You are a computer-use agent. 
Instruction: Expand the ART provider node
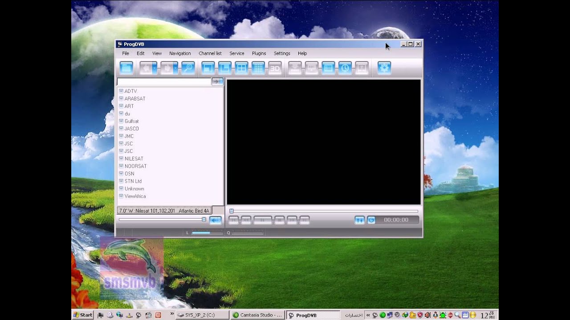click(x=121, y=106)
